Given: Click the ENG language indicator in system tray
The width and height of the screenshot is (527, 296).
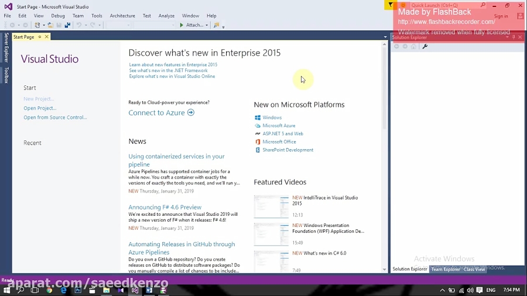Looking at the screenshot, I should click(x=491, y=290).
